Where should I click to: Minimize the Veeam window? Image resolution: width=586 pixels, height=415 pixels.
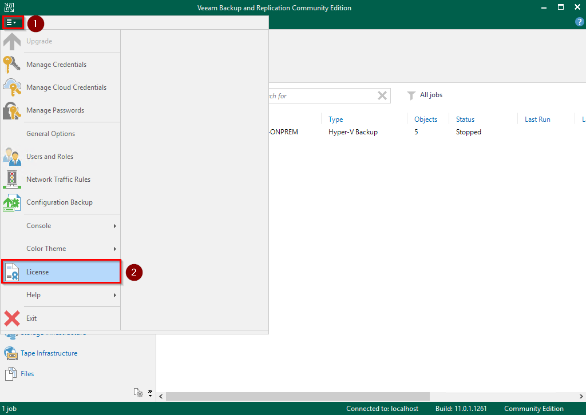coord(544,7)
